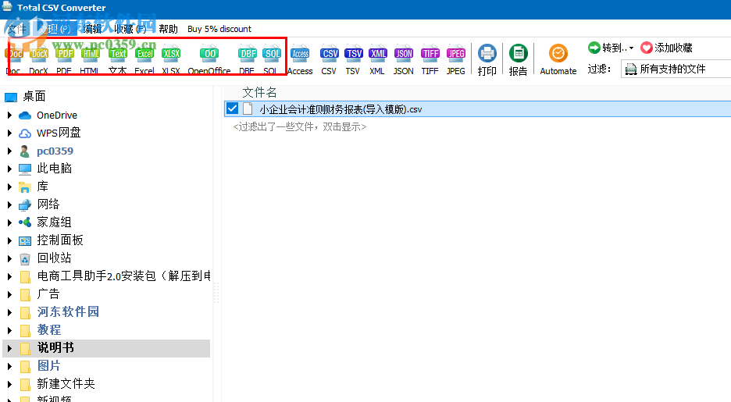The height and width of the screenshot is (402, 731).
Task: Convert to OpenOffice format
Action: pyautogui.click(x=209, y=60)
